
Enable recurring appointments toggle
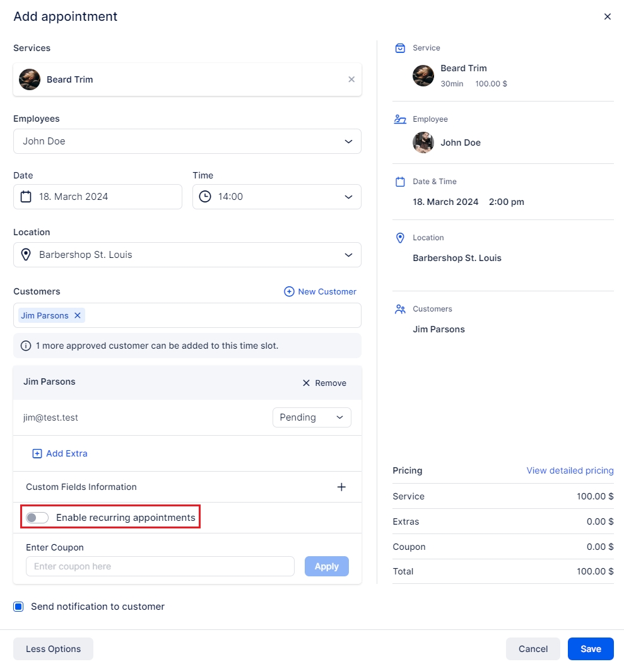[37, 518]
